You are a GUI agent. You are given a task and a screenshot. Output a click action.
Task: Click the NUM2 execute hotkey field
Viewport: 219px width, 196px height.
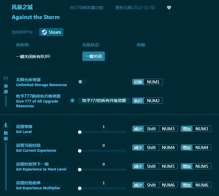coord(153,101)
